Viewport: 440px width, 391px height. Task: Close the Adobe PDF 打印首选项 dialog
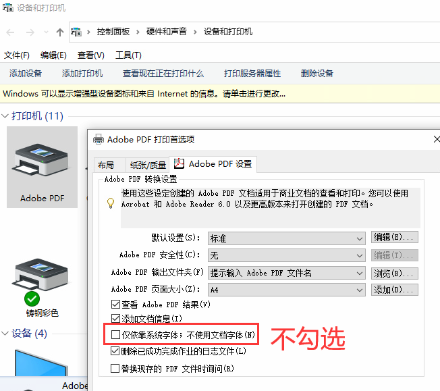click(437, 139)
